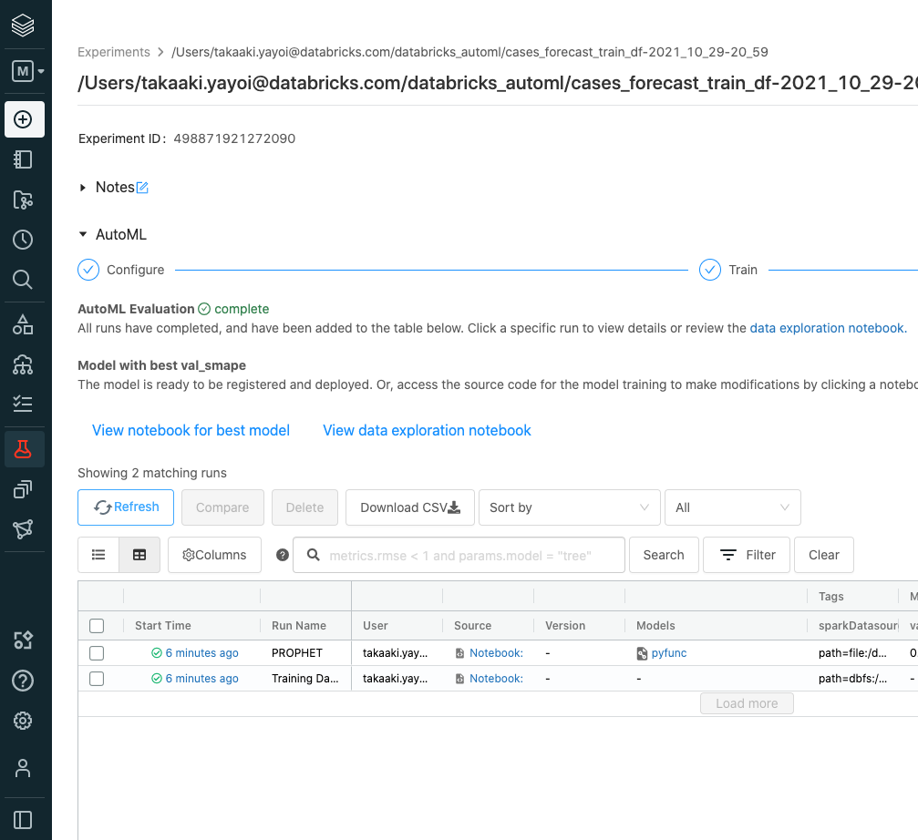
Task: Click the Refresh button
Action: (126, 507)
